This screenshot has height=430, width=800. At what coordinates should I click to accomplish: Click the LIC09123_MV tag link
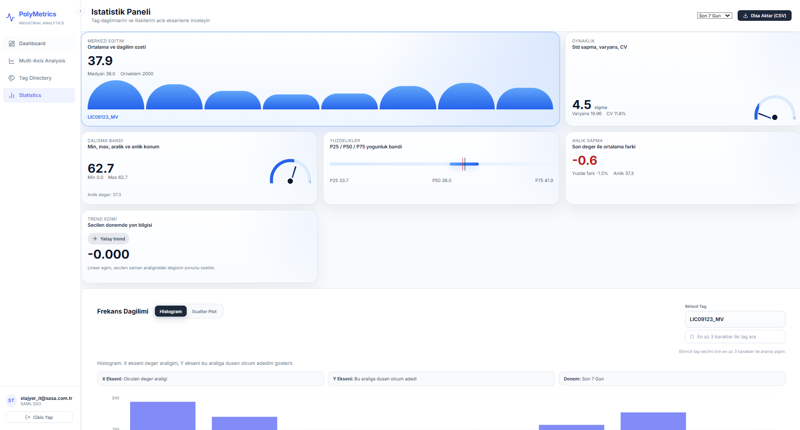103,117
